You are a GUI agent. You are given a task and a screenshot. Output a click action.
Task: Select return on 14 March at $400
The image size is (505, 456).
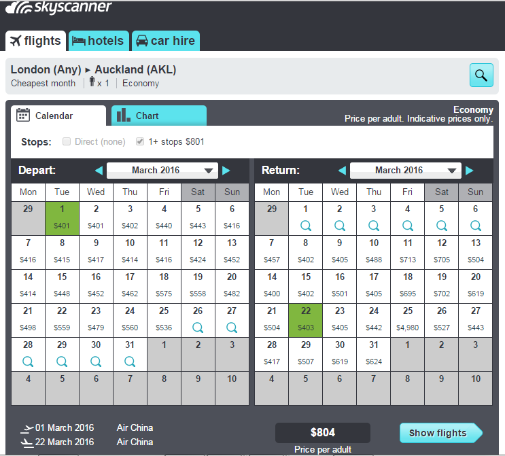[x=271, y=286]
